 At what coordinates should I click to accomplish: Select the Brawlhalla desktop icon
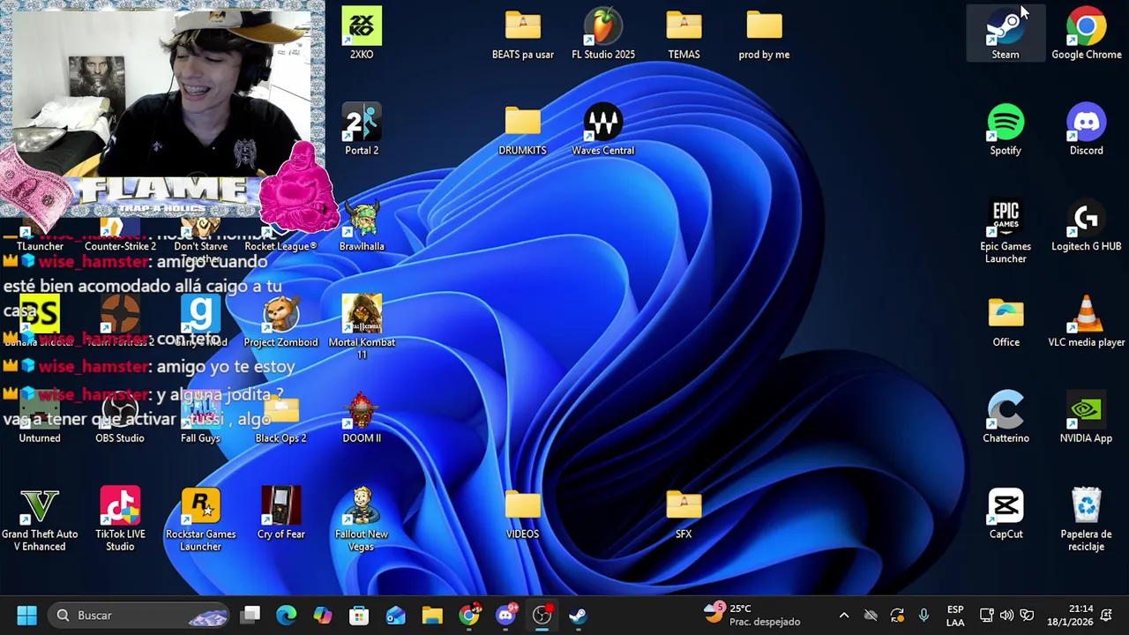362,227
